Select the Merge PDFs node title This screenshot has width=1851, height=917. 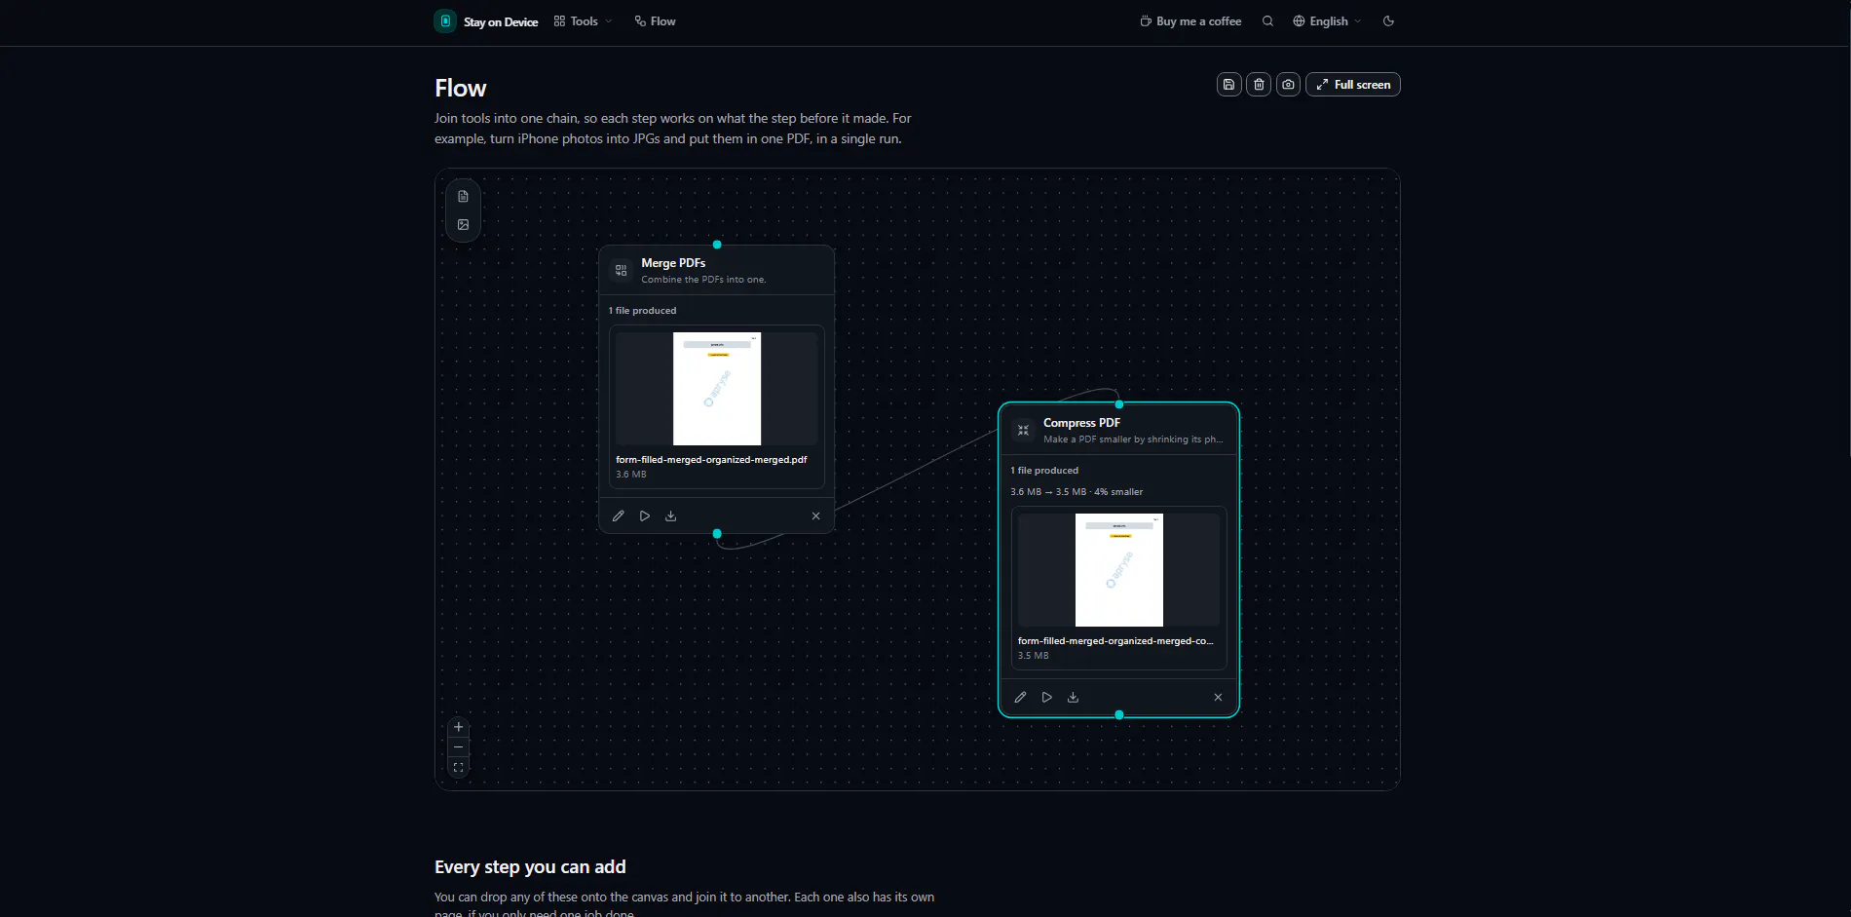(673, 263)
